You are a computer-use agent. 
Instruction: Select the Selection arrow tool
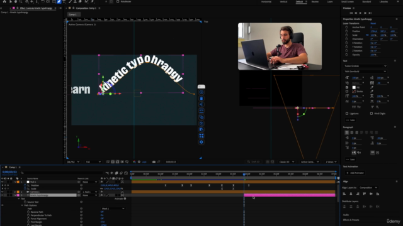10,1
